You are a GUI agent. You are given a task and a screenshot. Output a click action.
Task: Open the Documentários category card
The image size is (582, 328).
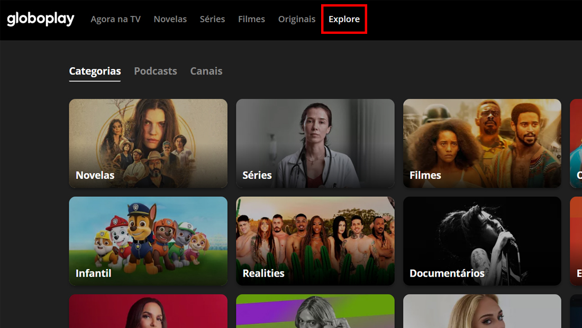[x=482, y=241]
